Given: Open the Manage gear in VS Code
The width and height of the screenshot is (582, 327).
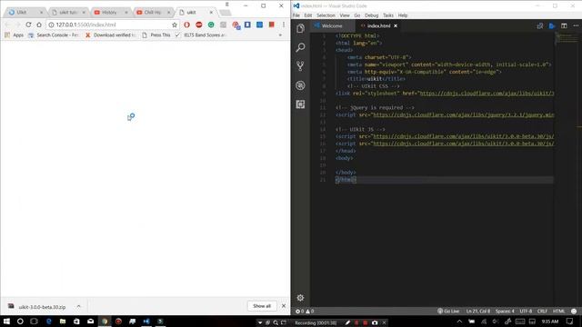Looking at the screenshot, I should click(300, 297).
